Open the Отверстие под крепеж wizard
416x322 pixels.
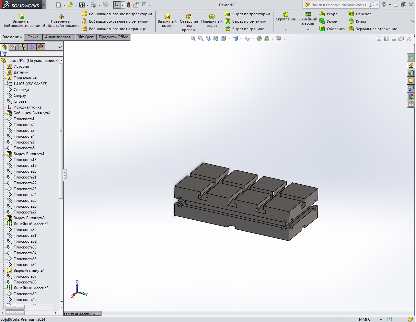click(189, 22)
